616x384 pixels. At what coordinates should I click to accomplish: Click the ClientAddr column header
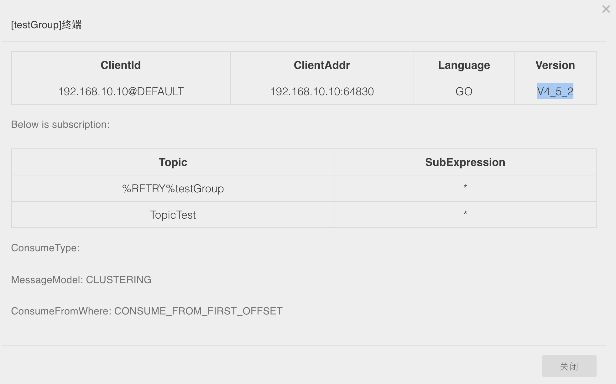pyautogui.click(x=322, y=65)
